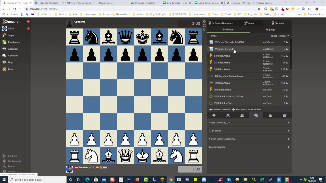
Task: Click Encuentro entre clubes button
Action: [246, 110]
